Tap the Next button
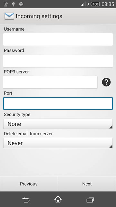 coord(87,184)
